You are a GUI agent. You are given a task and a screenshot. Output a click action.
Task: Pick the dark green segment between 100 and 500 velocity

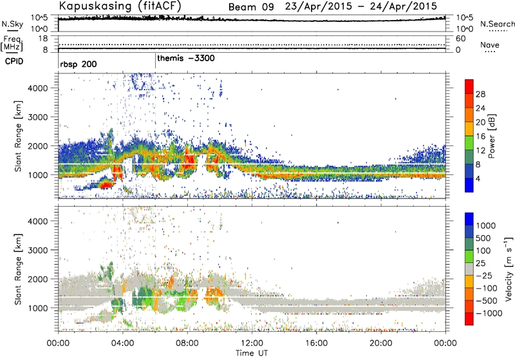pyautogui.click(x=469, y=244)
